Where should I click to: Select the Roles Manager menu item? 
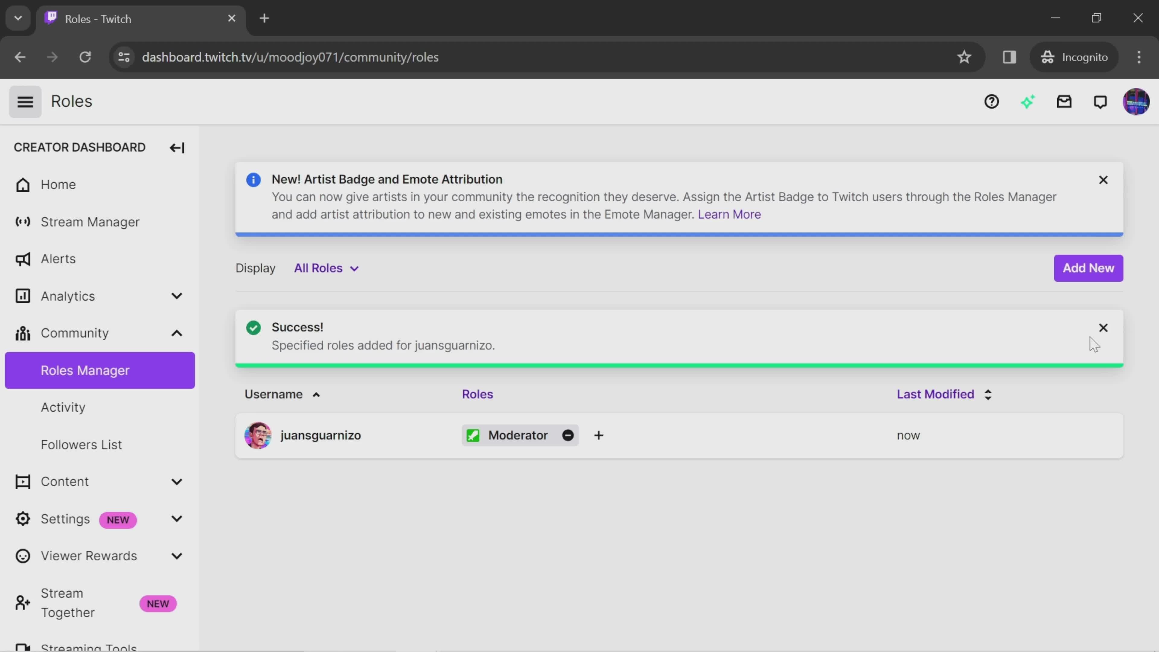[85, 370]
